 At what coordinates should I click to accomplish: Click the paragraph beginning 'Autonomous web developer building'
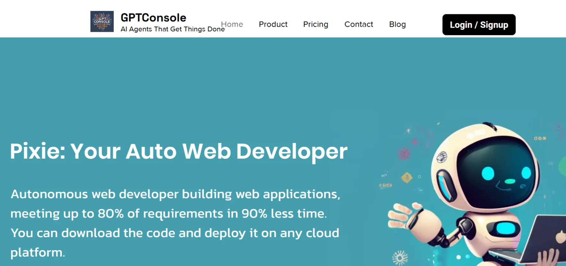pyautogui.click(x=175, y=223)
